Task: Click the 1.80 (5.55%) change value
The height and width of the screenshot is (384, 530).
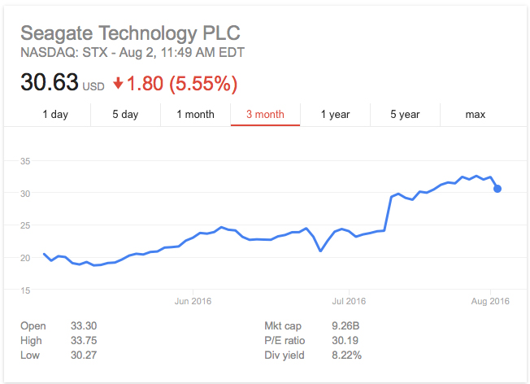Action: tap(182, 84)
